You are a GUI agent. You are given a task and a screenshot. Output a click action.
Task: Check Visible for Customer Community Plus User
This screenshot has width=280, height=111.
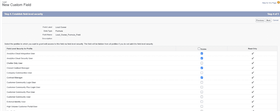(x=202, y=92)
